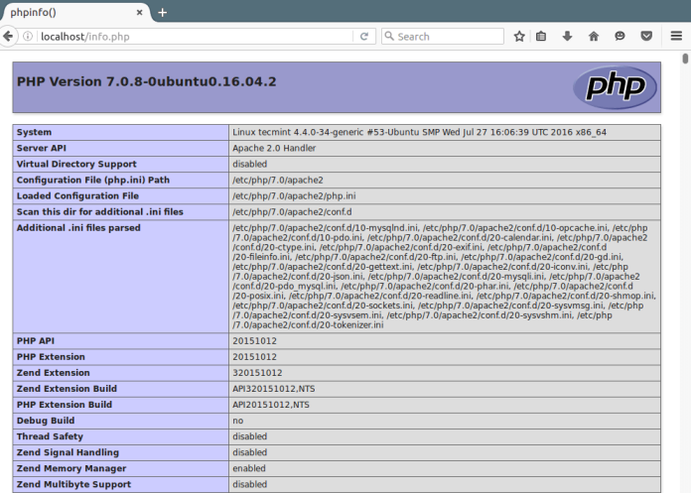This screenshot has height=493, width=691.
Task: Click API320151012,NTS value
Action: (274, 389)
